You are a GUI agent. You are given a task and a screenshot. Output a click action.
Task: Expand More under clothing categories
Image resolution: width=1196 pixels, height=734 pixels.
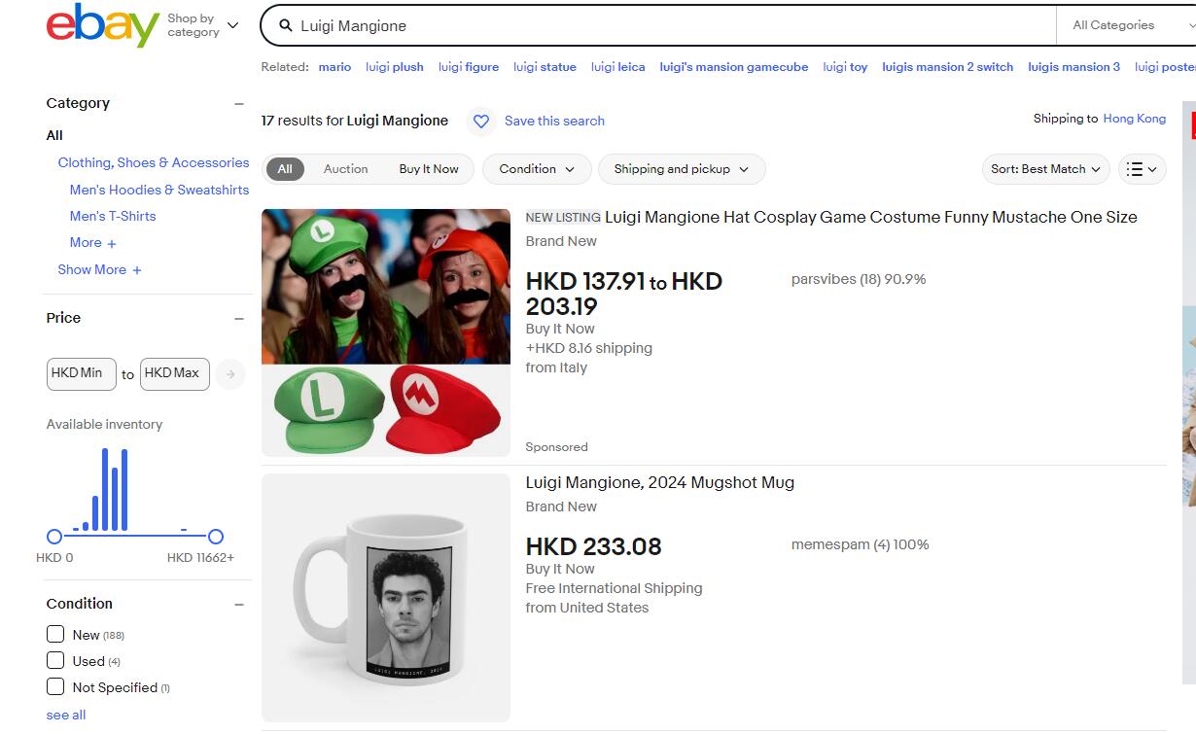pyautogui.click(x=93, y=243)
